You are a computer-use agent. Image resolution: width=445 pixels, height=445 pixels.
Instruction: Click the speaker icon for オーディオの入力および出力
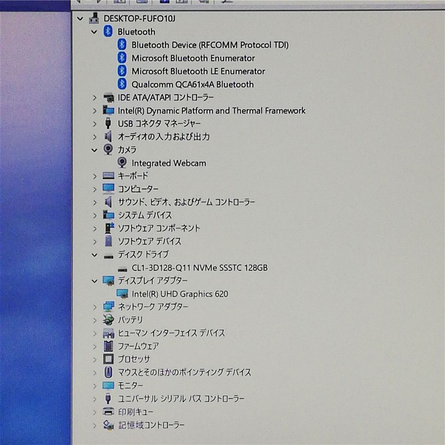(108, 137)
